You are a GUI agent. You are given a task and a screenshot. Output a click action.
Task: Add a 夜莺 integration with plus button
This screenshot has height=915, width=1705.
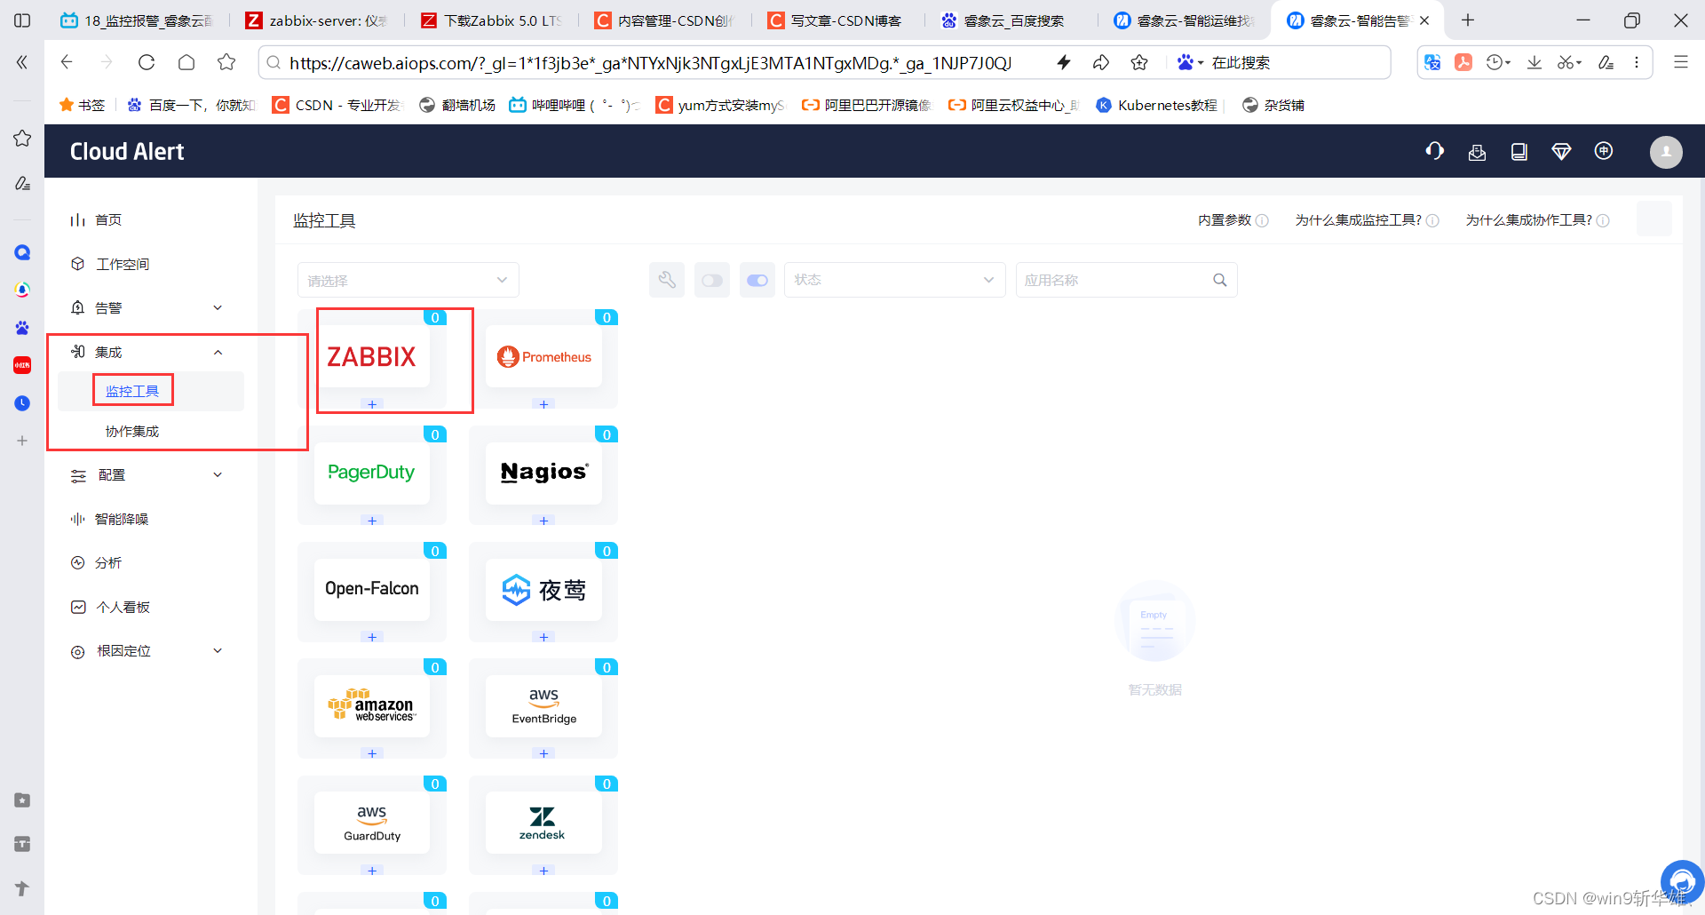point(543,637)
